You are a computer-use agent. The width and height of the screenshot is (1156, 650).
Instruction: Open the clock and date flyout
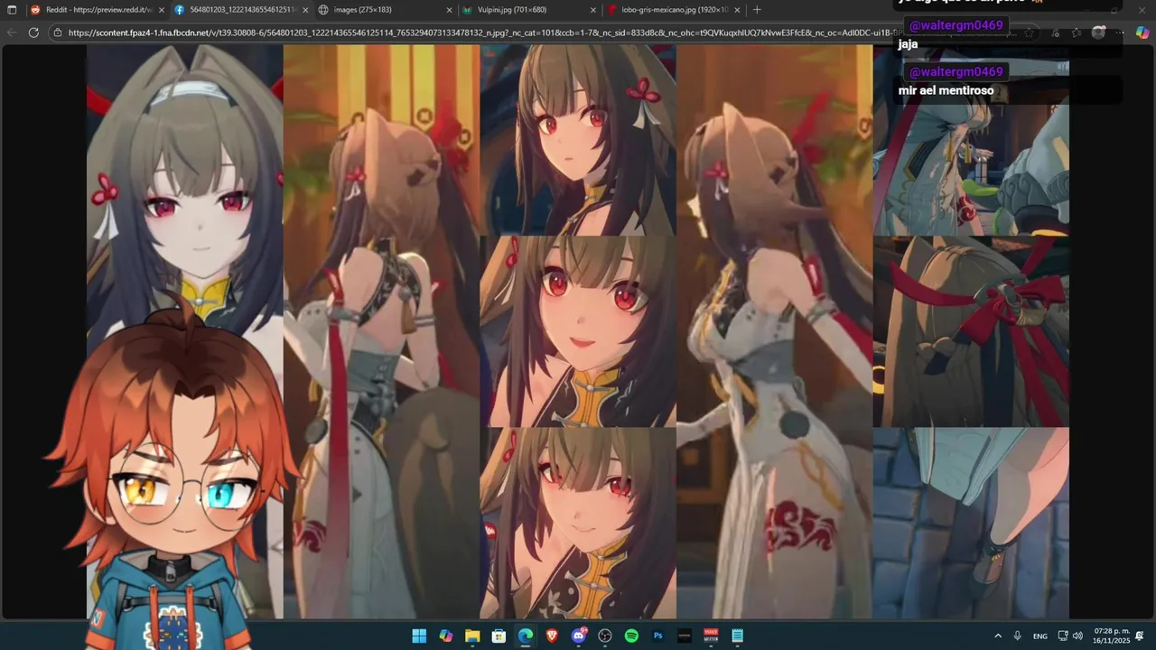coord(1111,636)
